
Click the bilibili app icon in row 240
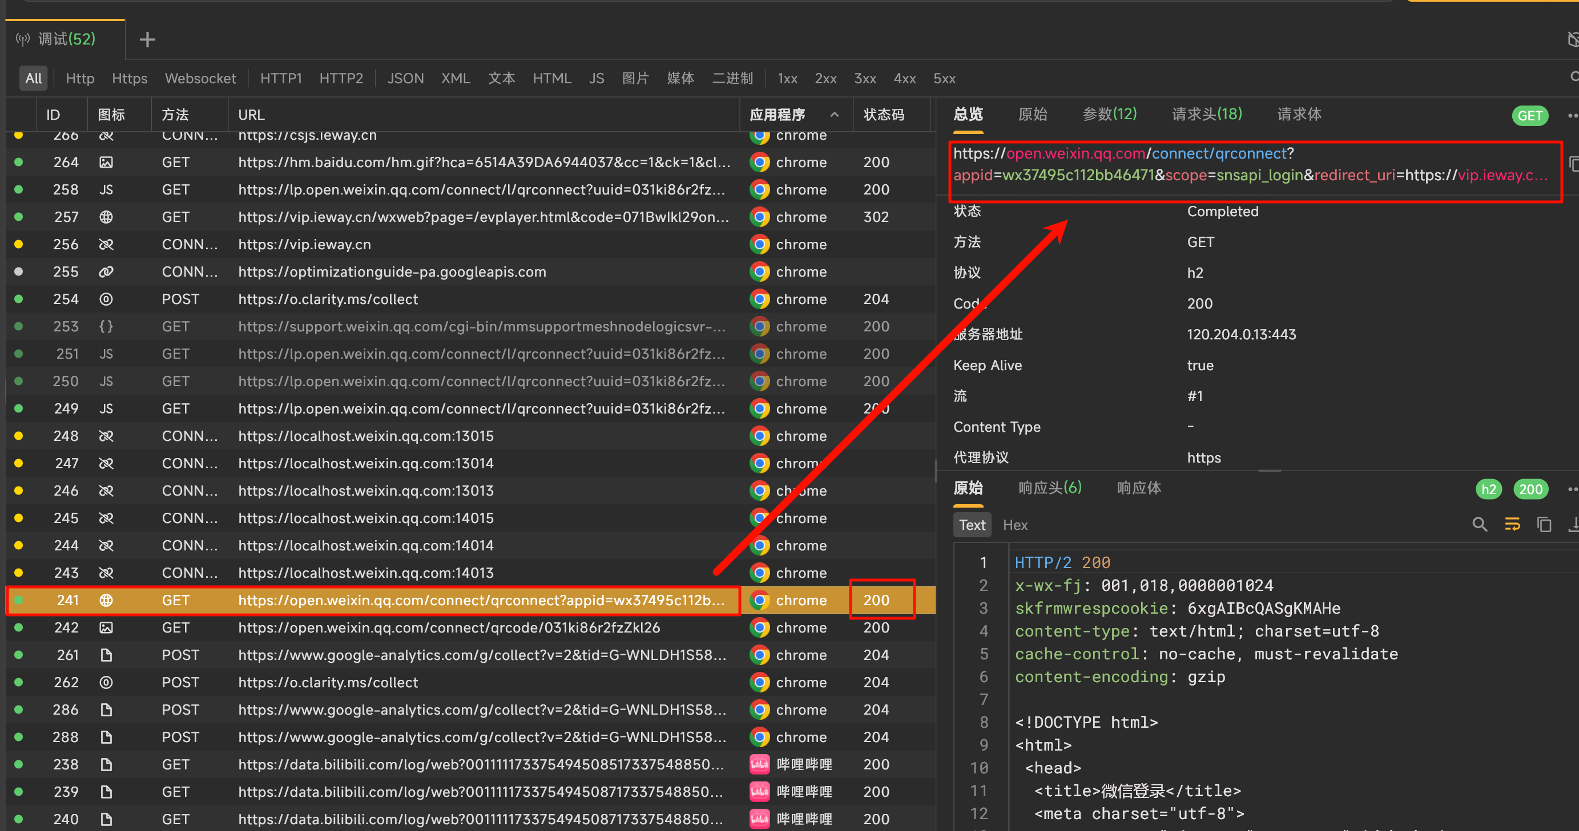click(760, 819)
